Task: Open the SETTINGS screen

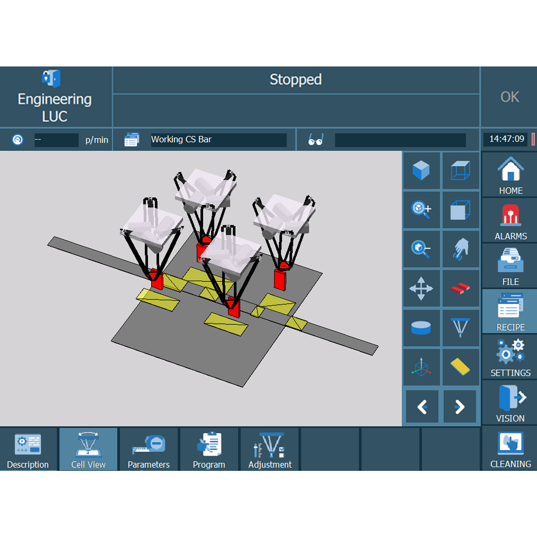Action: point(510,357)
